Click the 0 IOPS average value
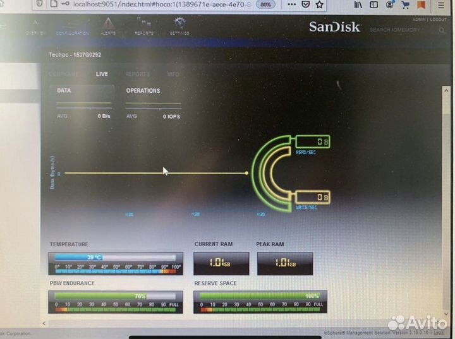Viewport: 455px width, 339px height. [171, 116]
